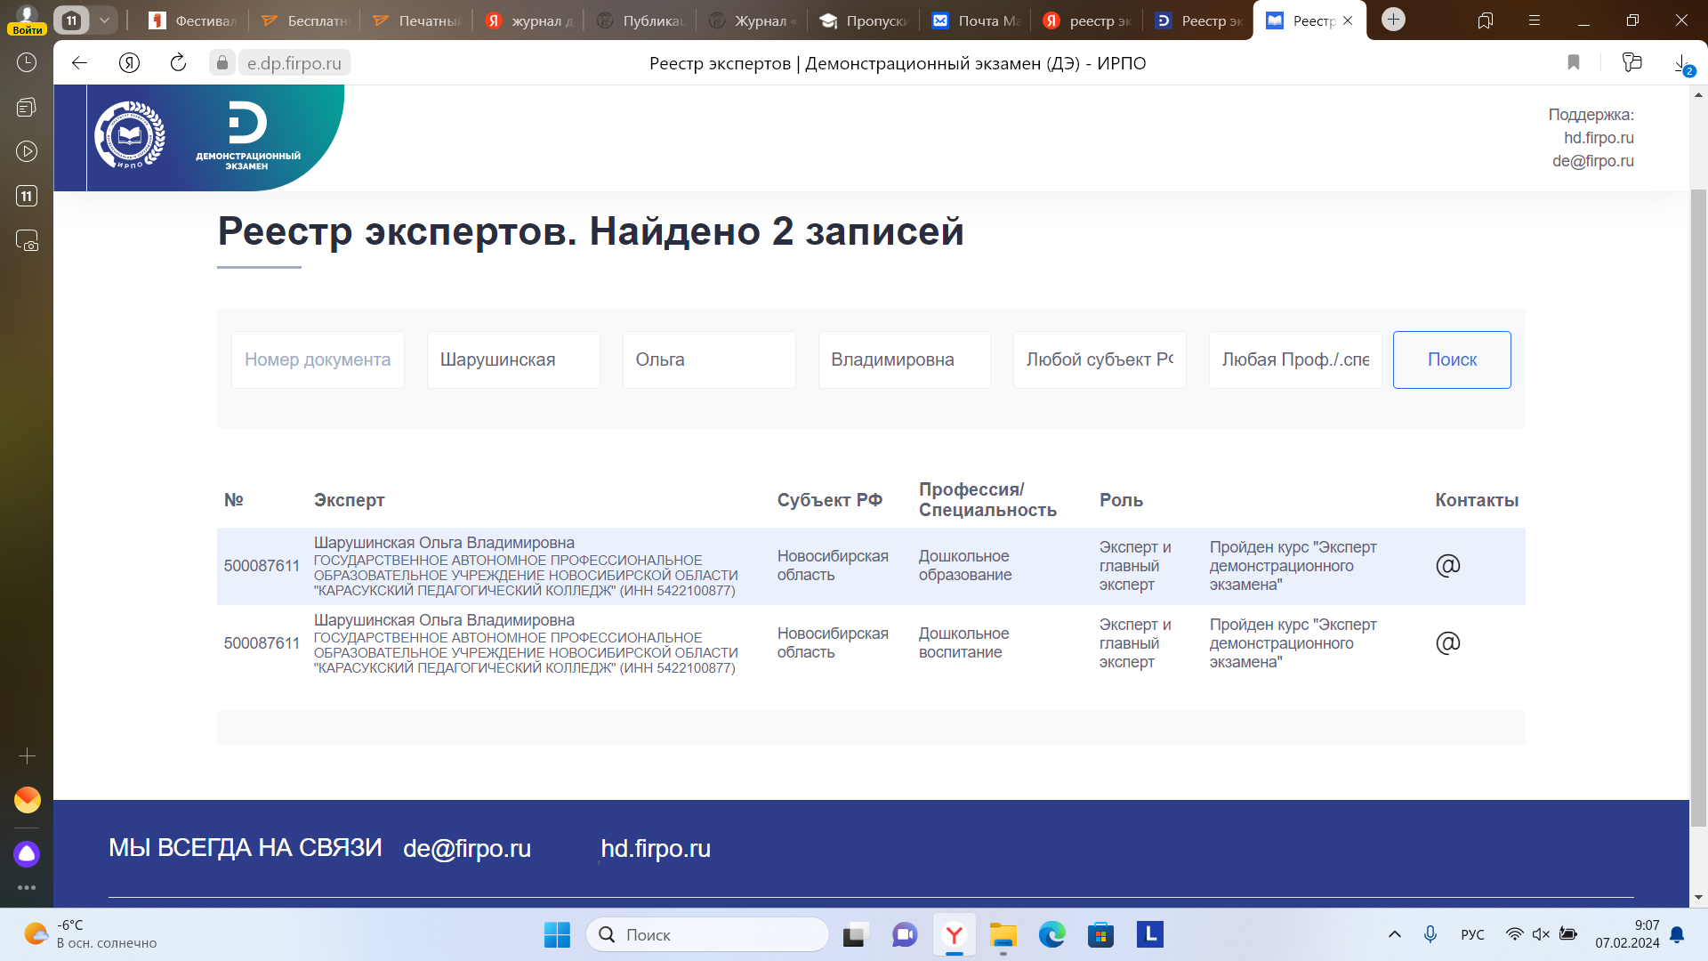Open the 'Любая Проф./спе' dropdown
This screenshot has height=961, width=1708.
pyautogui.click(x=1294, y=359)
